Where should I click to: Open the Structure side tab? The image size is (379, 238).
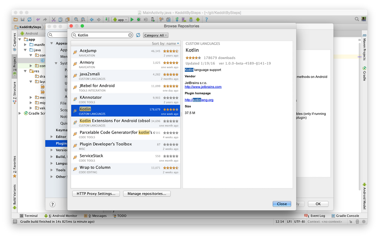tap(15, 93)
